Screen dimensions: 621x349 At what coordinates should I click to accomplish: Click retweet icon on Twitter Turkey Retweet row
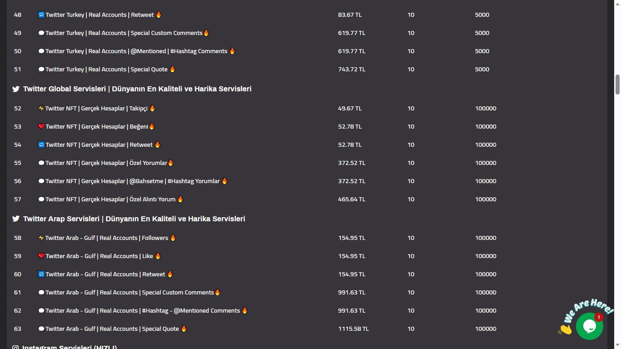[x=41, y=15]
